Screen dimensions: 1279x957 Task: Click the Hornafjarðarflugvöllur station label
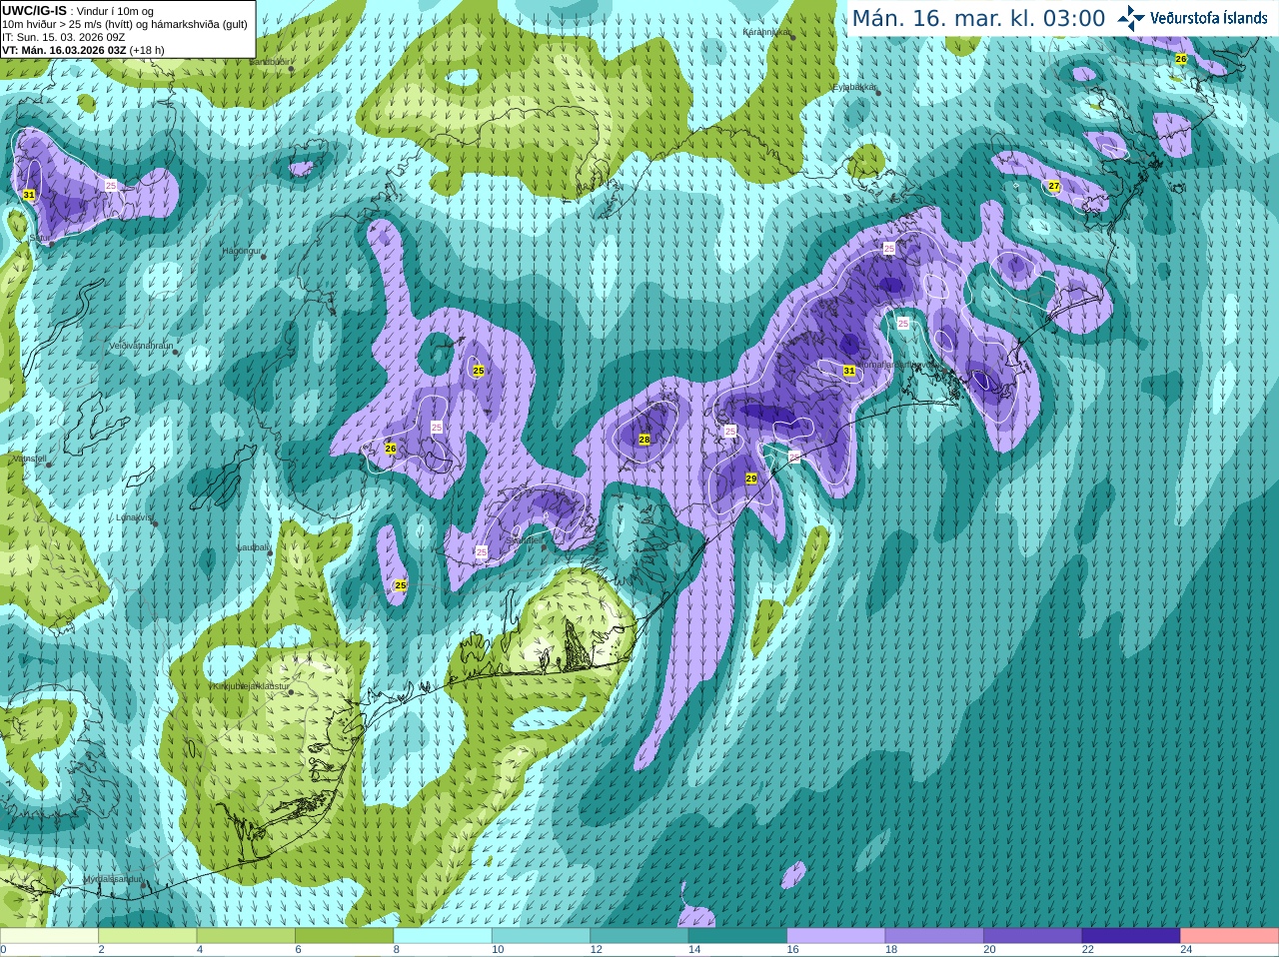click(x=899, y=365)
